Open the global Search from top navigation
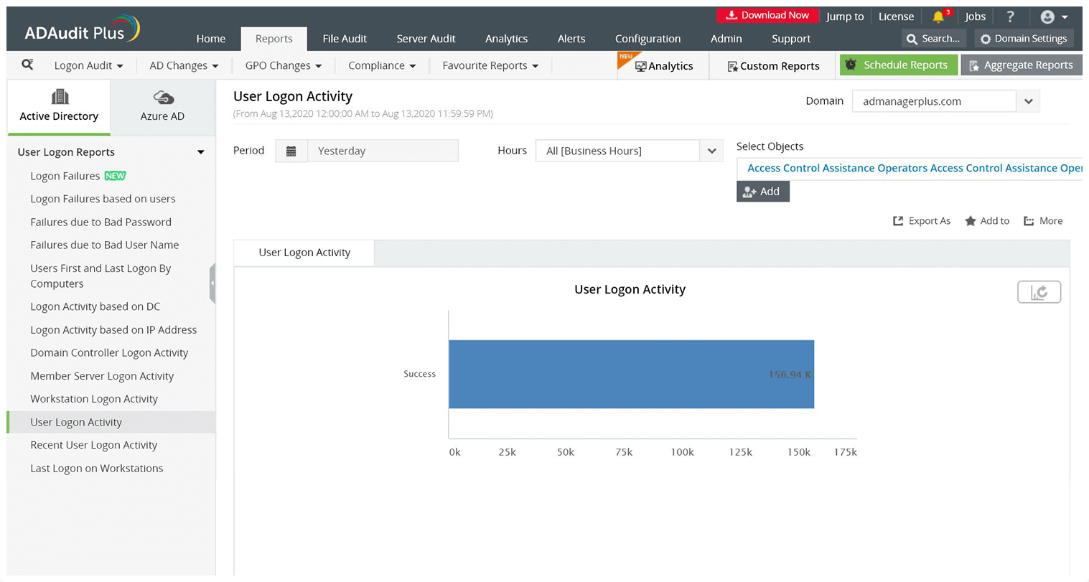This screenshot has height=582, width=1089. [933, 39]
